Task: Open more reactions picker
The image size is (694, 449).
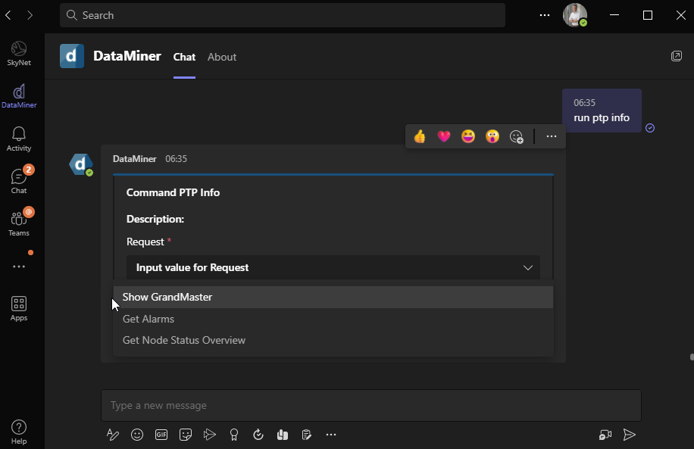Action: coord(517,137)
